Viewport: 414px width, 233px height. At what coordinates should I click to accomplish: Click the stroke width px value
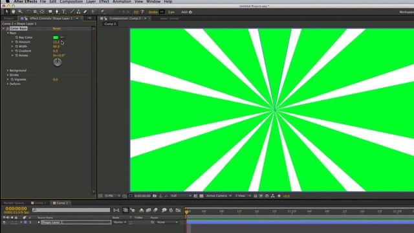pos(171,12)
